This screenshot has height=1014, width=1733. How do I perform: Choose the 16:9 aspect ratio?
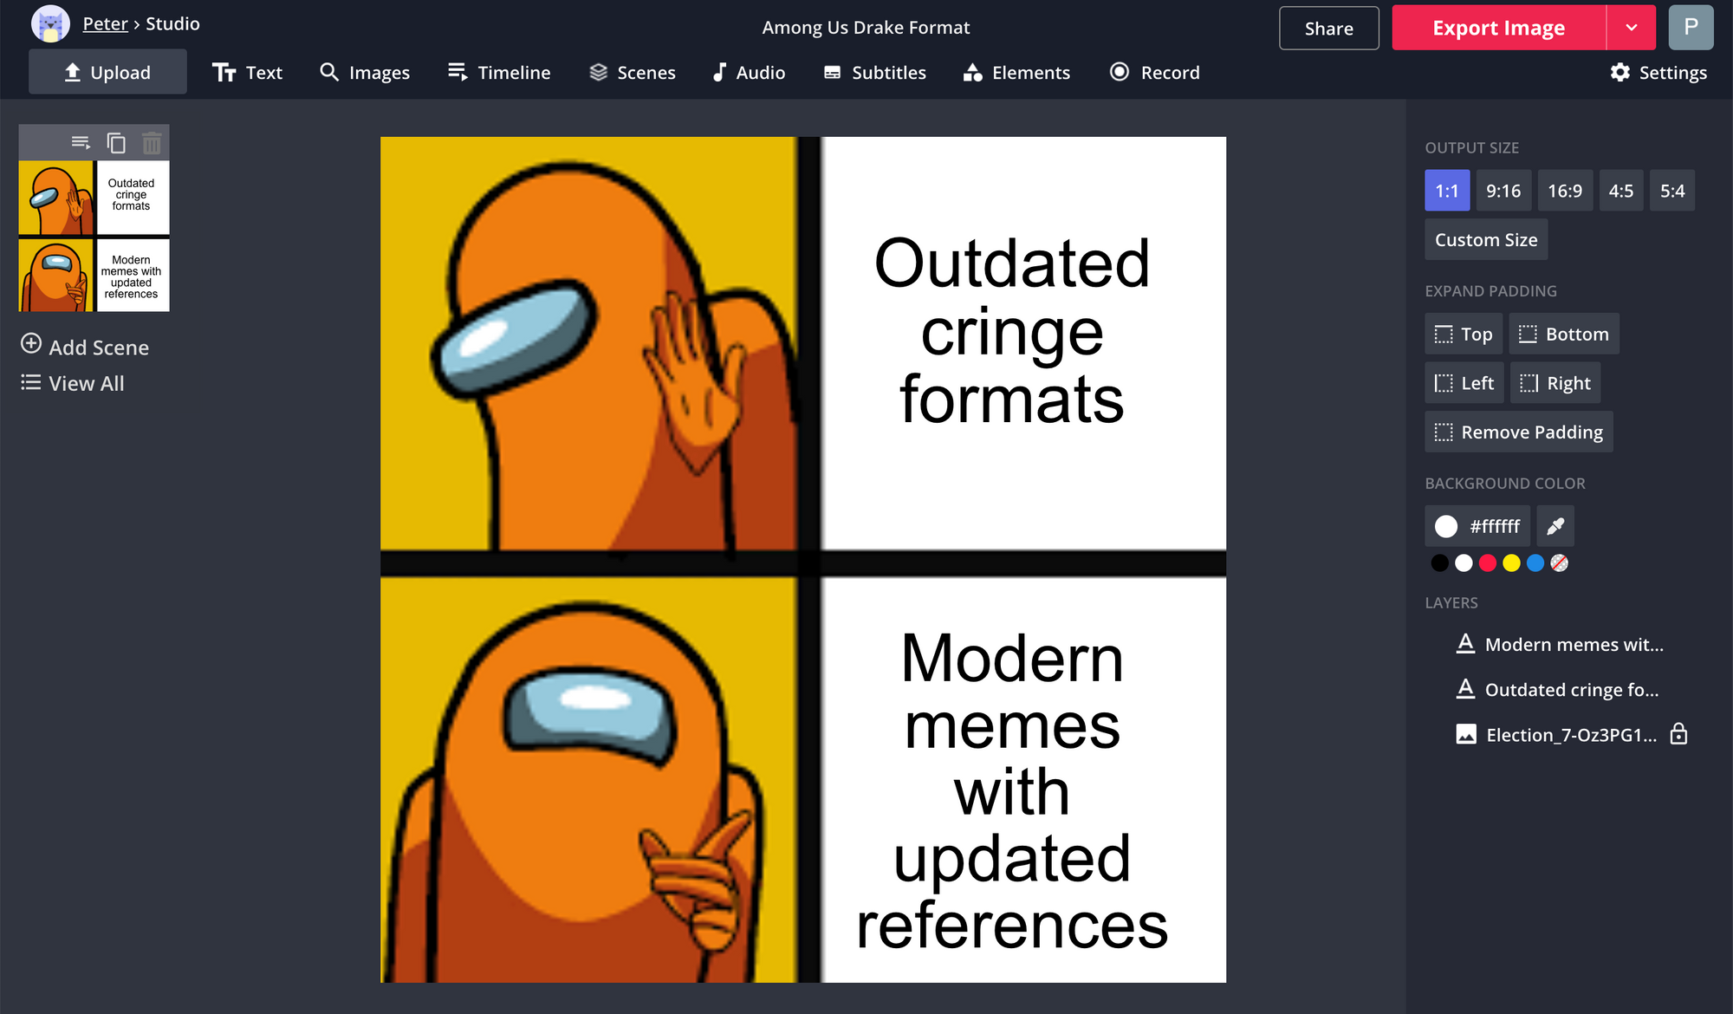[1564, 191]
